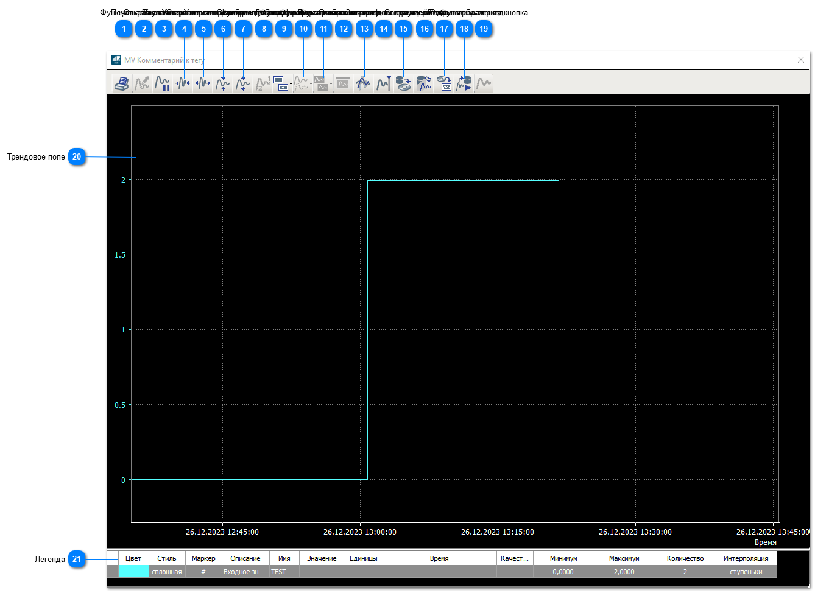Click the 26.12.2023 13:15:00 time axis label
This screenshot has height=593, width=815.
click(x=498, y=532)
